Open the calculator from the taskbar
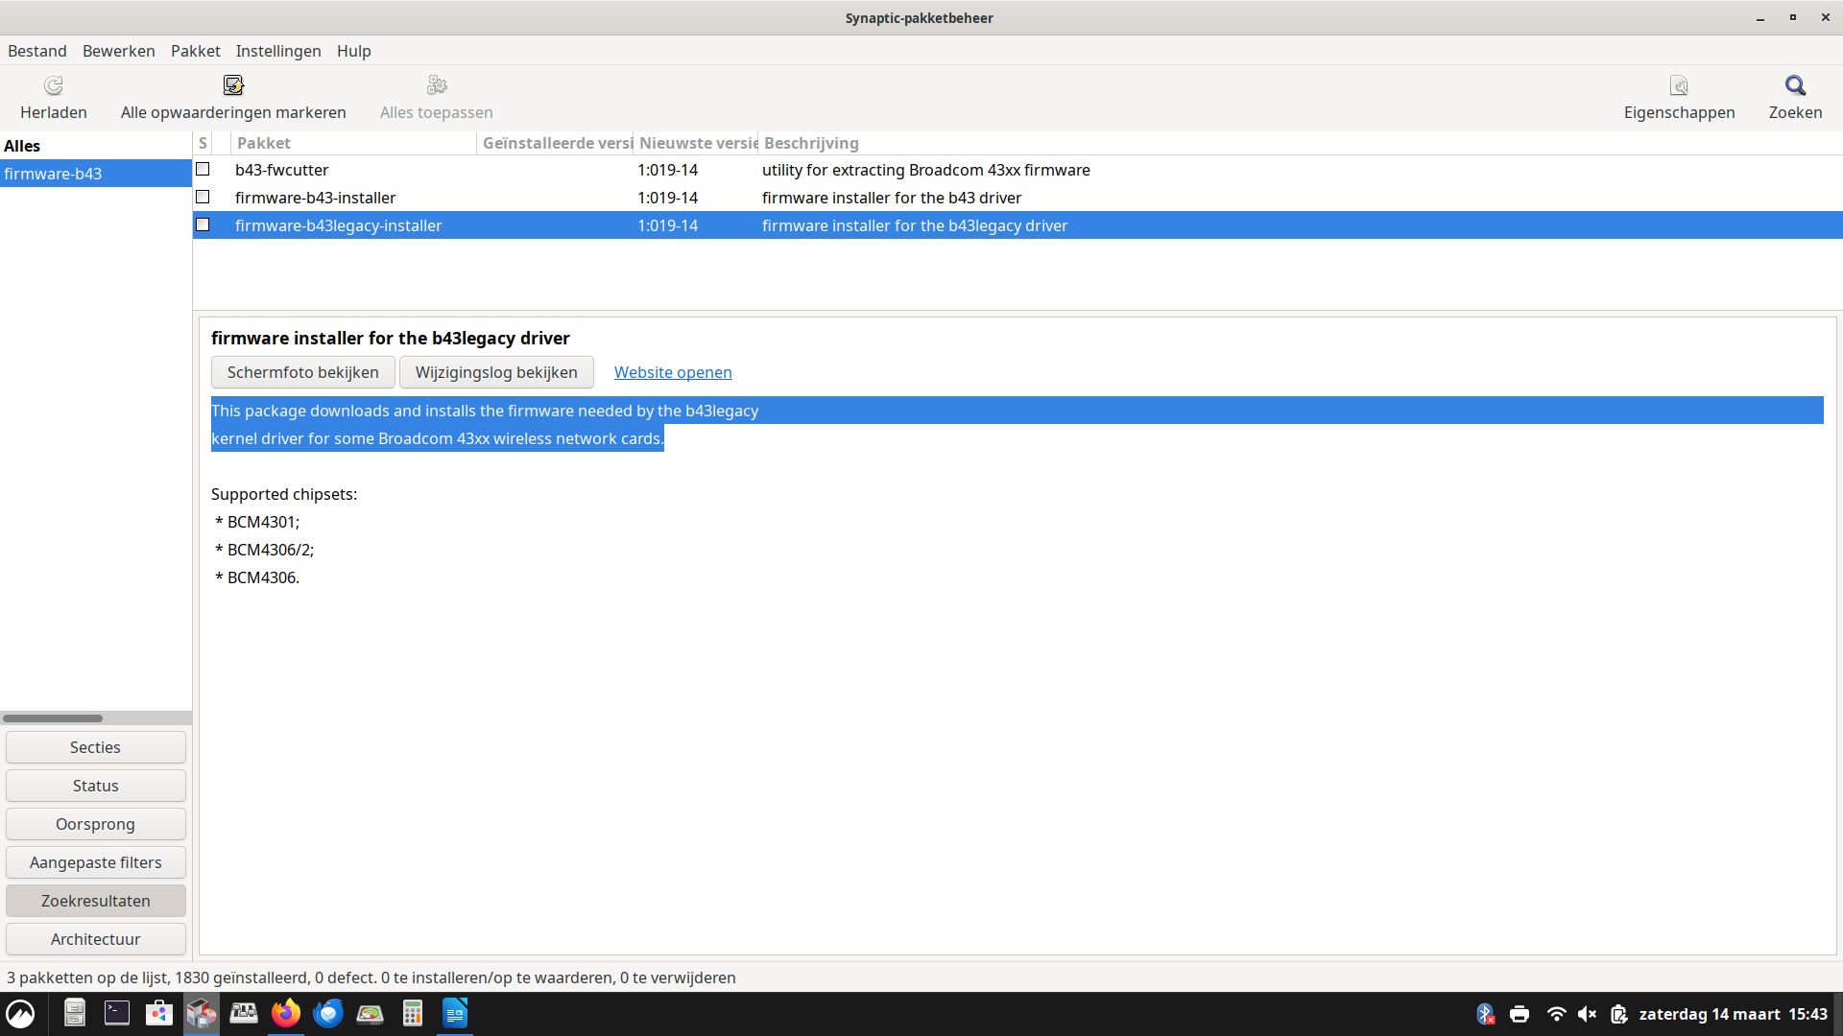Viewport: 1843px width, 1036px height. tap(413, 1014)
